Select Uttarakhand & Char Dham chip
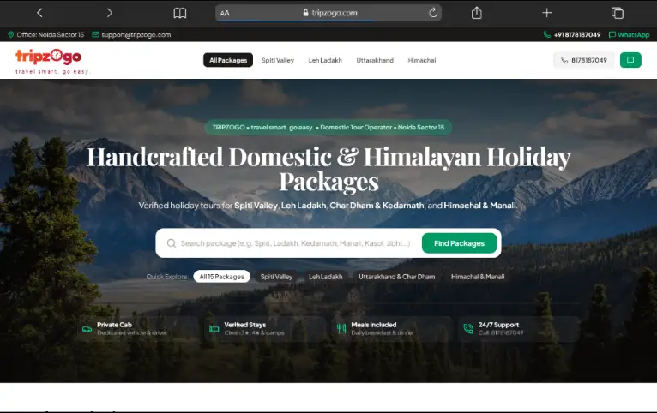This screenshot has width=657, height=413. click(x=396, y=277)
